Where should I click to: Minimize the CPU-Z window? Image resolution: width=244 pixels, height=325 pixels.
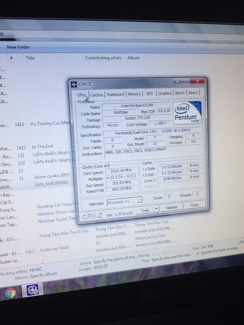pos(177,82)
